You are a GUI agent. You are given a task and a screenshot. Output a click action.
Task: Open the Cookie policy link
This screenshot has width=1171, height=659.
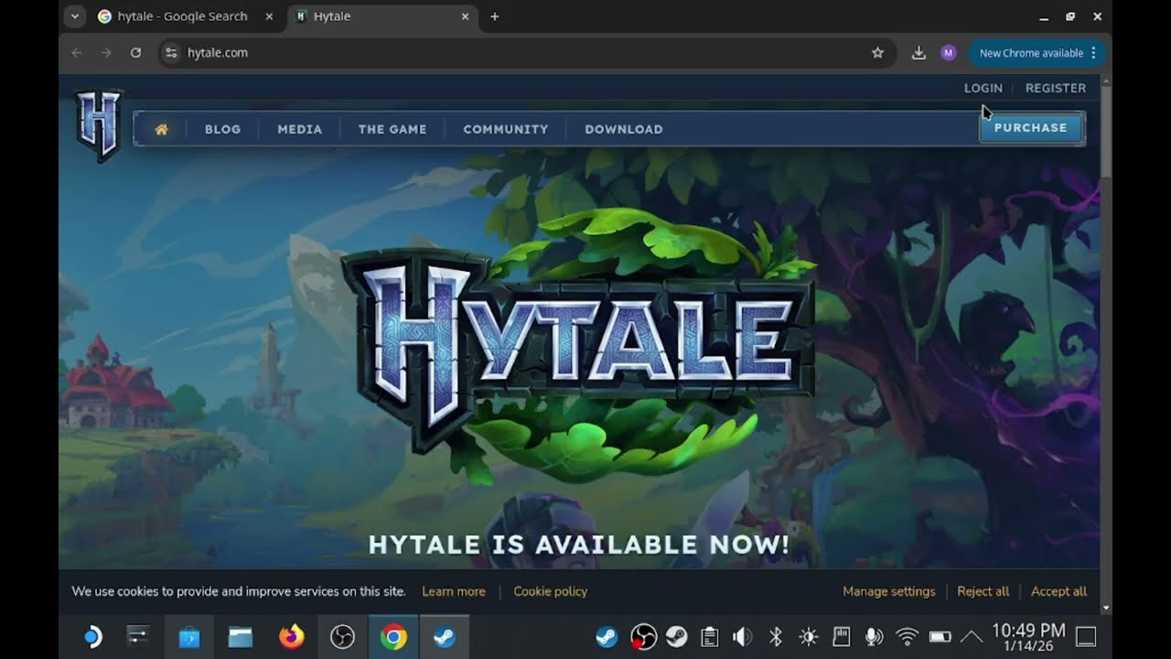[551, 591]
